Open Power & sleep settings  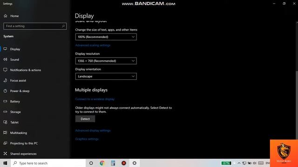pyautogui.click(x=20, y=91)
